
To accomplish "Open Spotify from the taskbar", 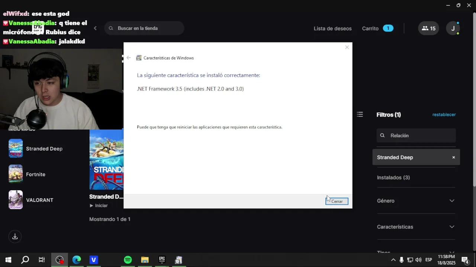I will tap(128, 260).
